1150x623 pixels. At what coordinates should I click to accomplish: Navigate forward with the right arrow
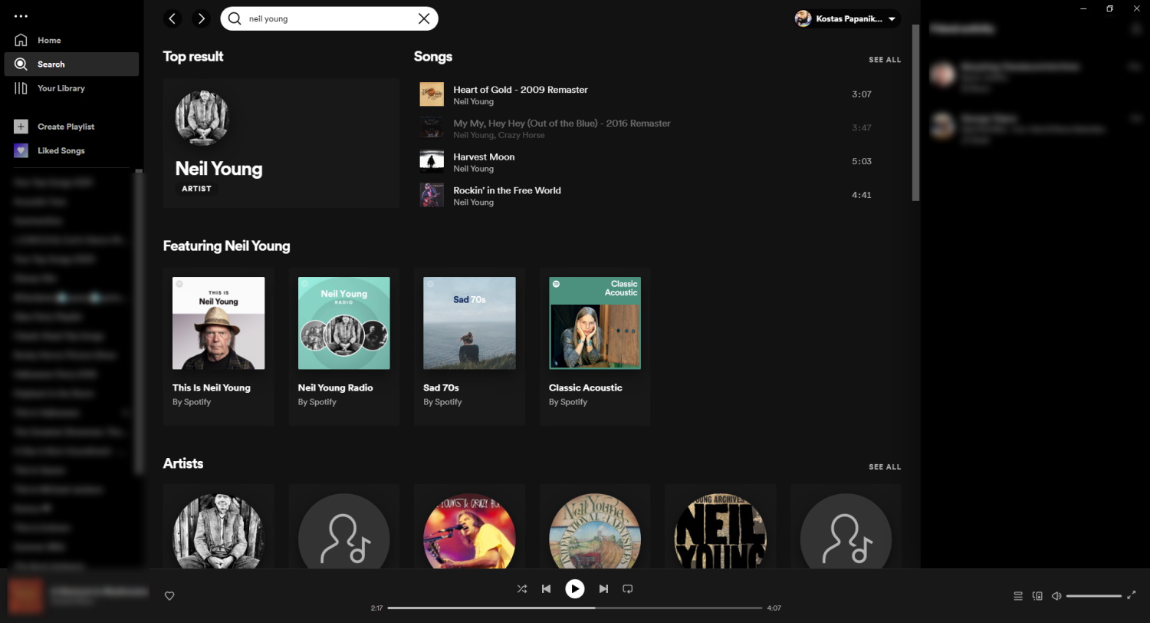[201, 18]
